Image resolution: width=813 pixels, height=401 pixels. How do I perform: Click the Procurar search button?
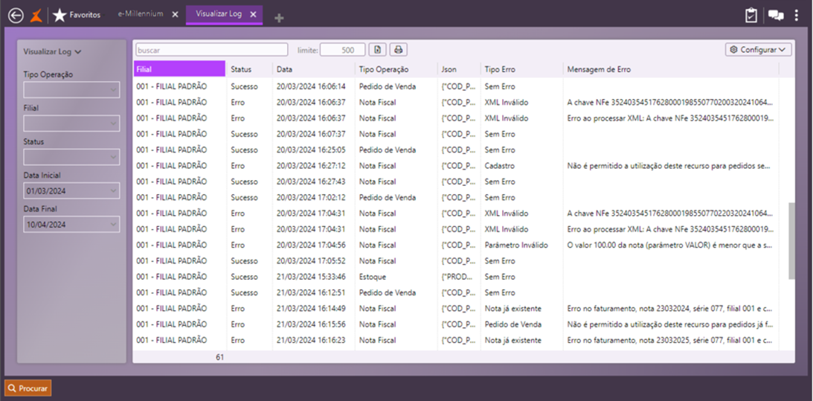click(x=28, y=388)
